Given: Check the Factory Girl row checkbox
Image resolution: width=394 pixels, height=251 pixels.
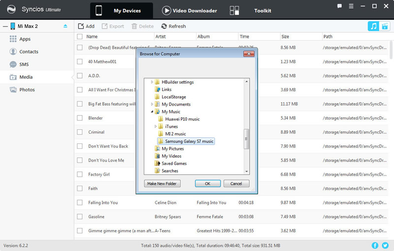Looking at the screenshot, I should click(80, 174).
